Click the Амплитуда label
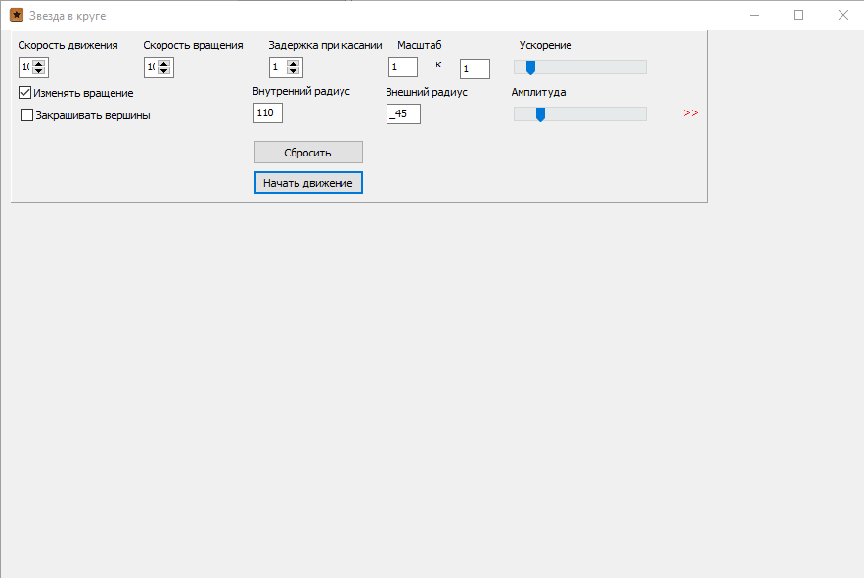 (x=538, y=92)
